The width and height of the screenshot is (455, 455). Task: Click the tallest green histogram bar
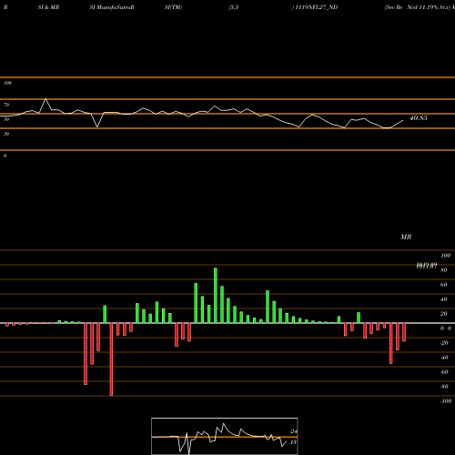click(x=216, y=295)
